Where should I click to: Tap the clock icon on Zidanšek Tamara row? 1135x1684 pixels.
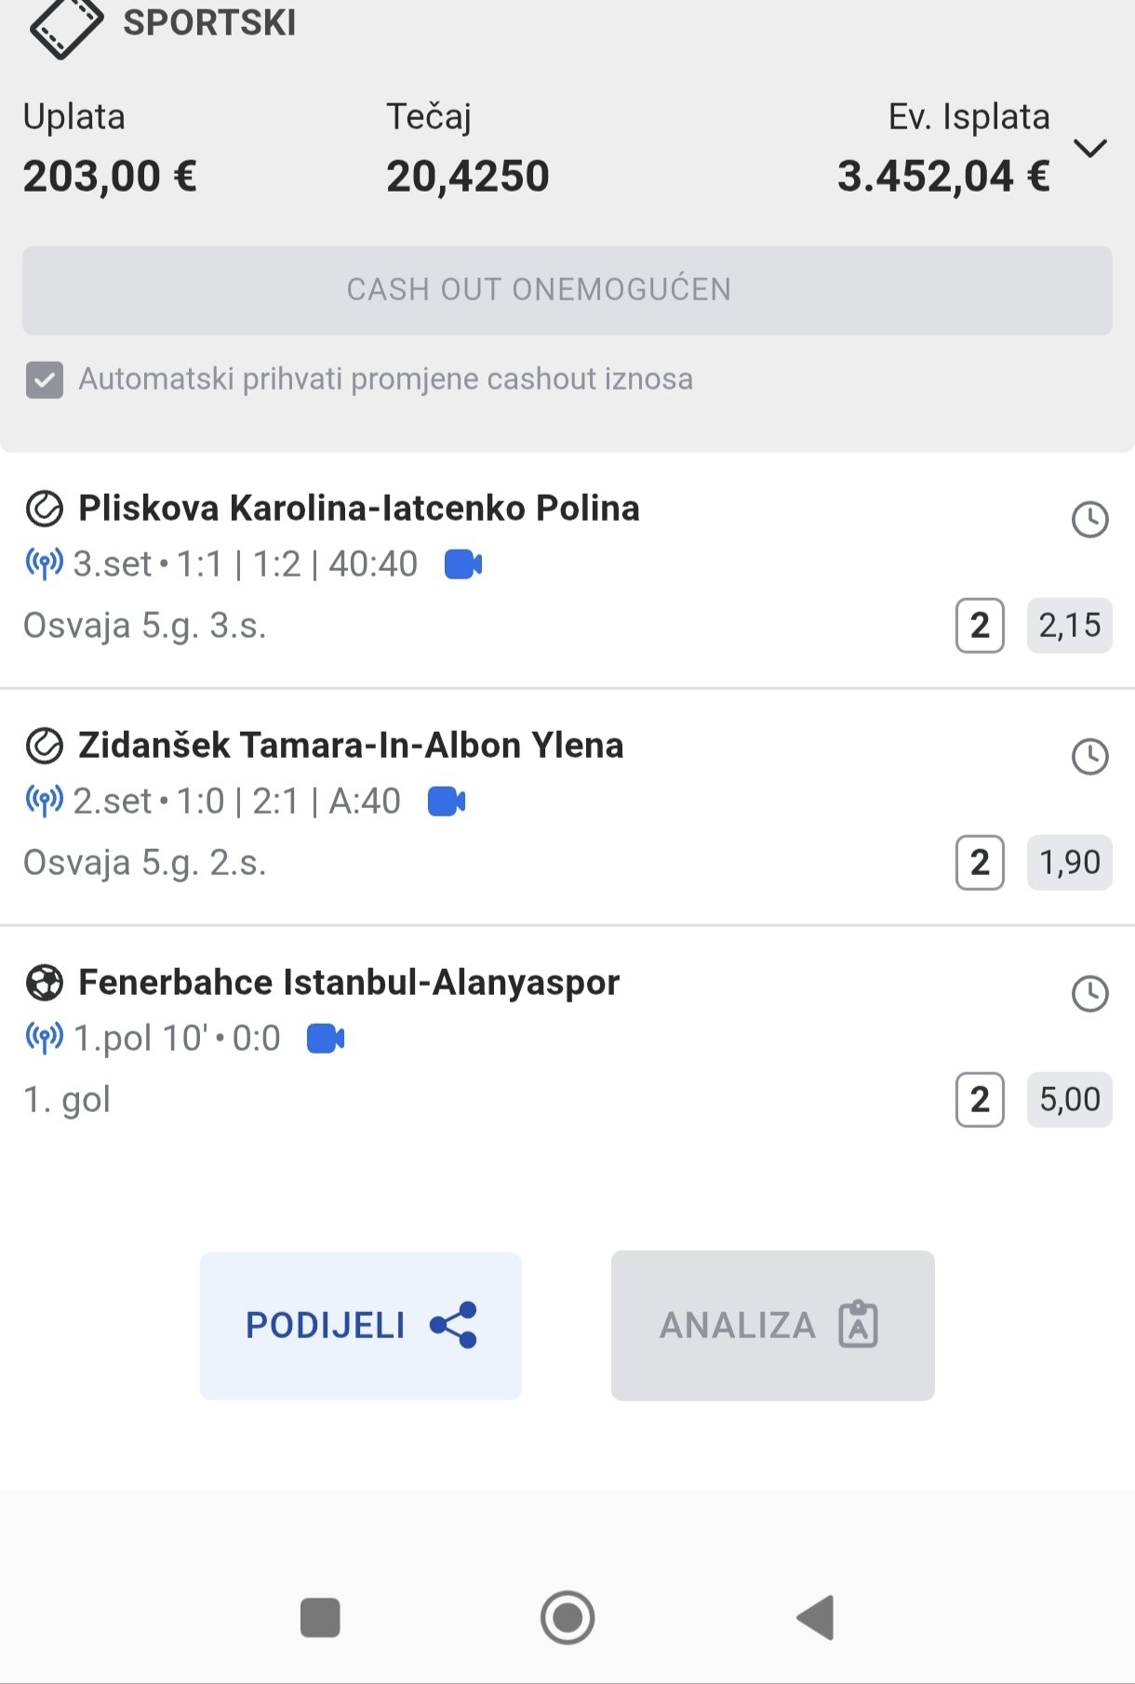tap(1089, 756)
